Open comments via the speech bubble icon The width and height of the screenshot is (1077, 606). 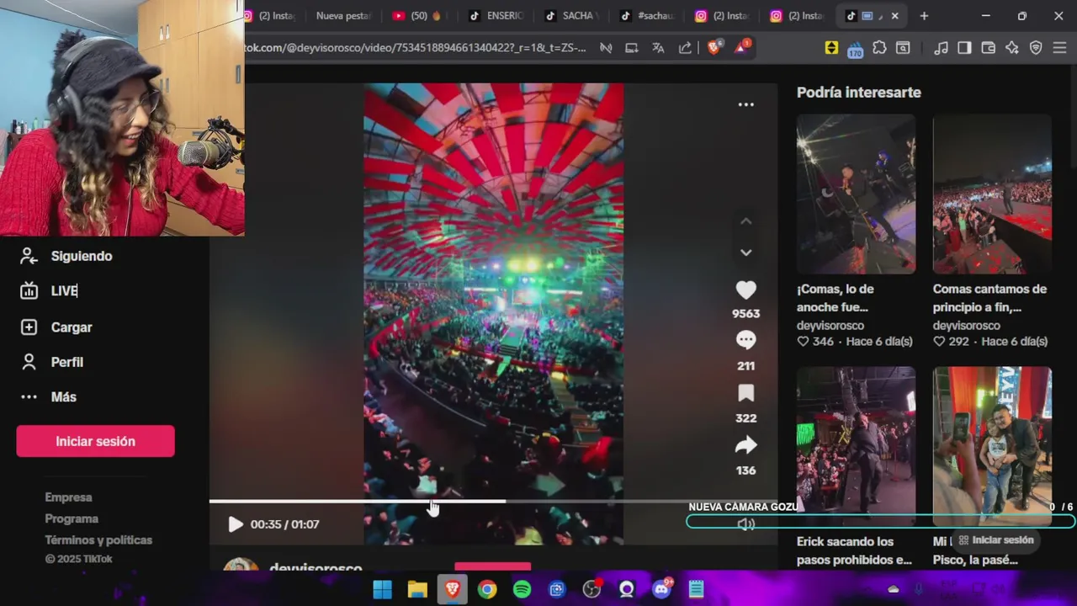click(745, 340)
